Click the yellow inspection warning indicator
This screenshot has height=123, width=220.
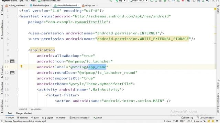coord(215,9)
